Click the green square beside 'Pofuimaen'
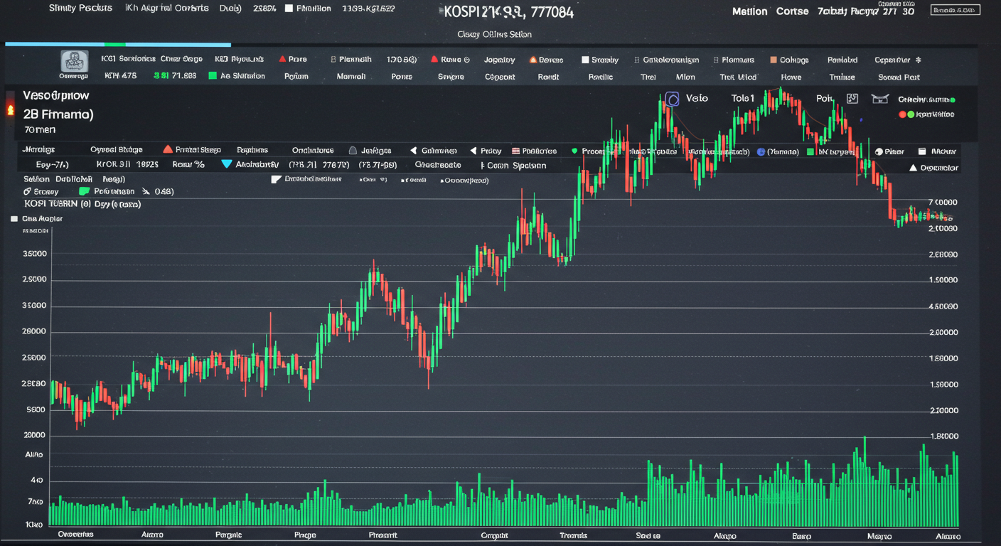The height and width of the screenshot is (546, 1001). coord(84,191)
